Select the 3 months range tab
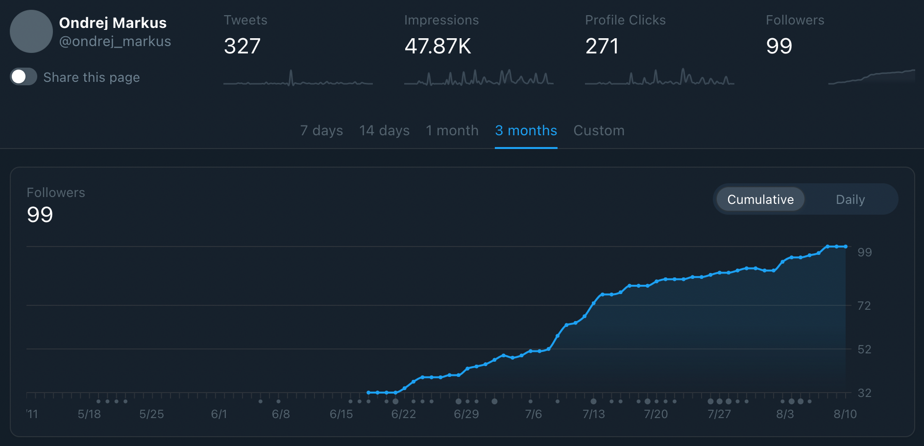The width and height of the screenshot is (924, 446). coord(526,130)
